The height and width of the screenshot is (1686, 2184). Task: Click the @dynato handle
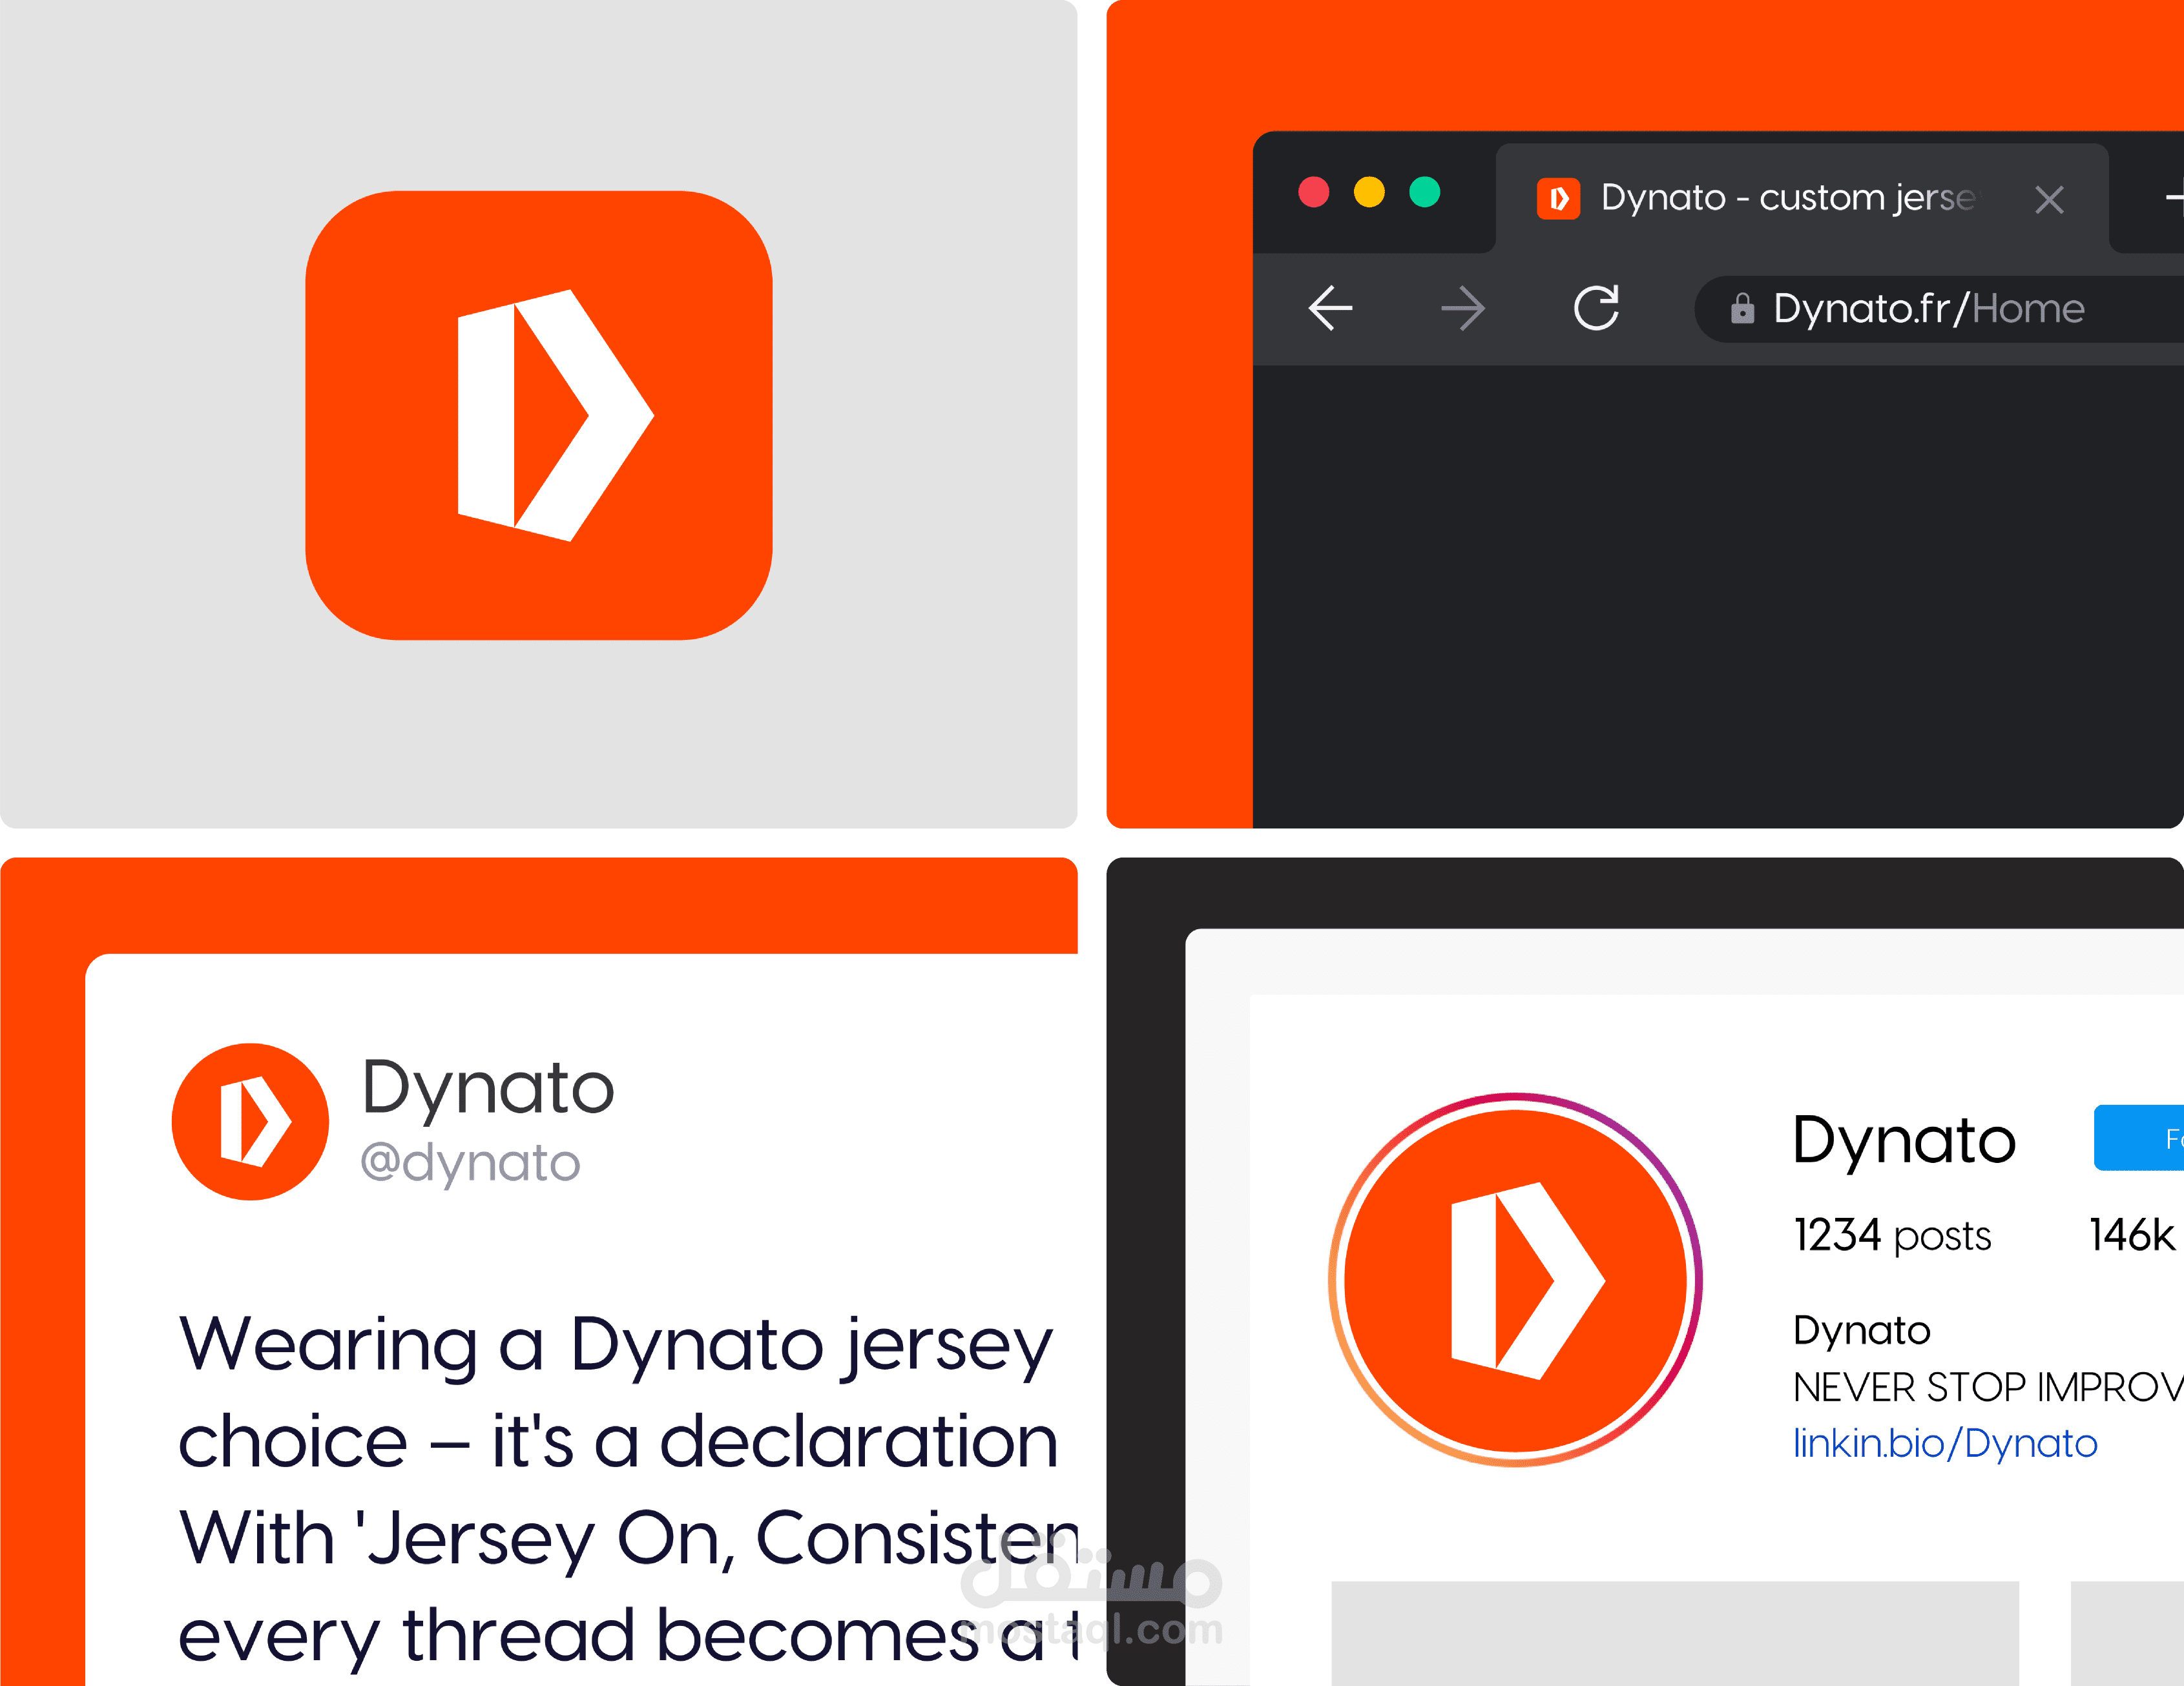point(470,1162)
